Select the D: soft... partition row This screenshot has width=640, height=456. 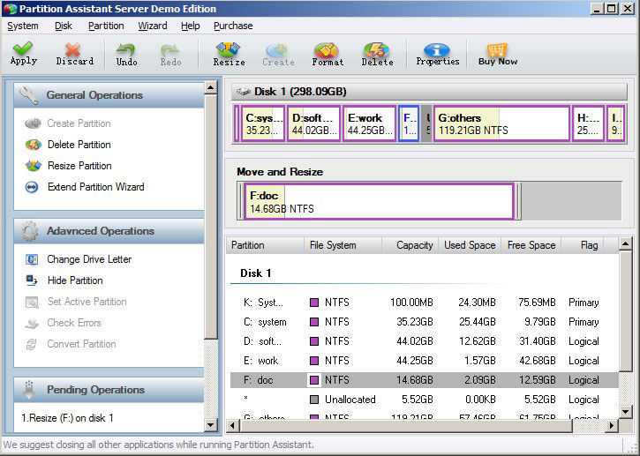pyautogui.click(x=425, y=341)
